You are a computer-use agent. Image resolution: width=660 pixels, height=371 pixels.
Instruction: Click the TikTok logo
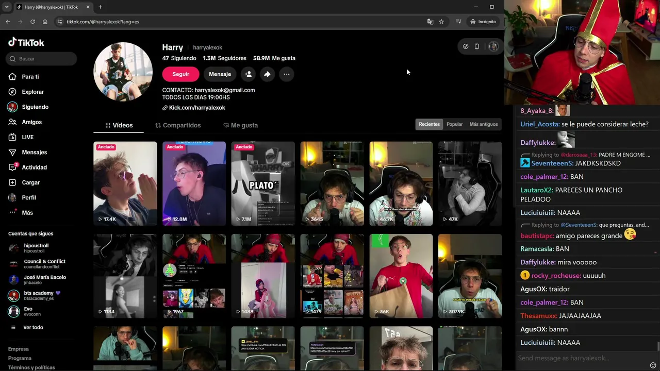[x=26, y=42]
